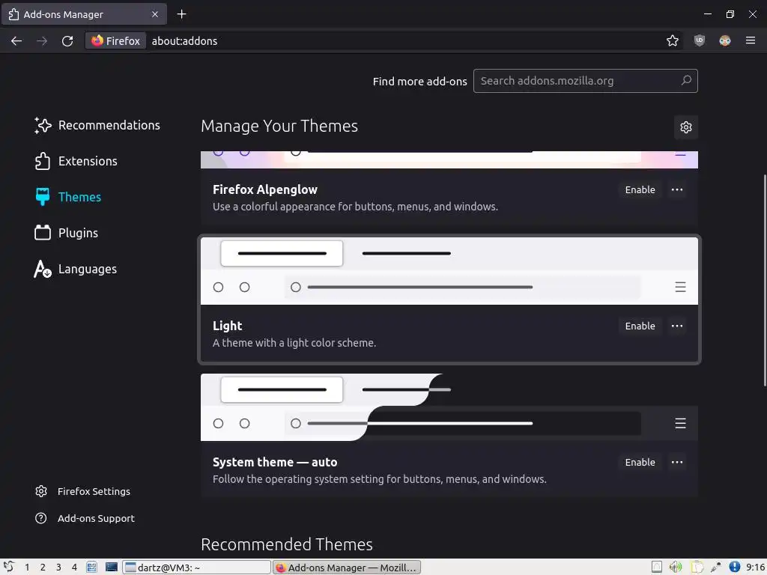Open a new tab with the plus button
This screenshot has height=575, width=767.
(x=181, y=14)
